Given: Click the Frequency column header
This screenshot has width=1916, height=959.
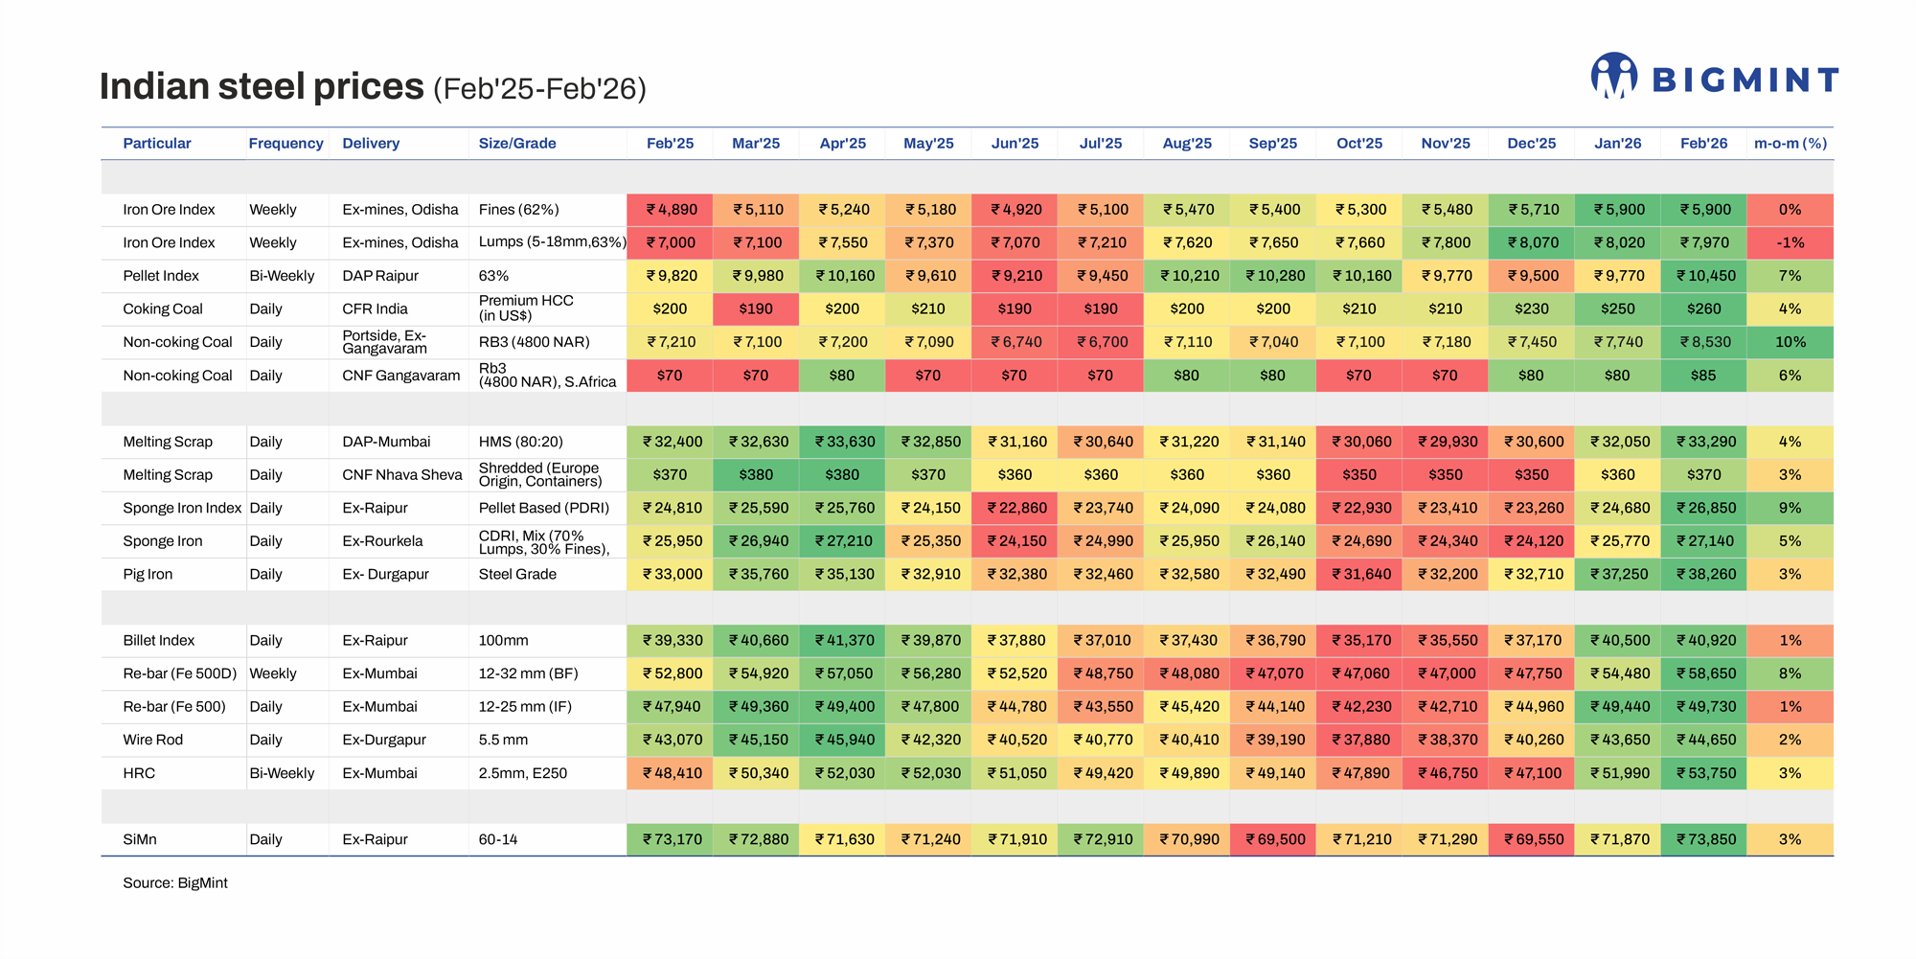Looking at the screenshot, I should coord(285,144).
